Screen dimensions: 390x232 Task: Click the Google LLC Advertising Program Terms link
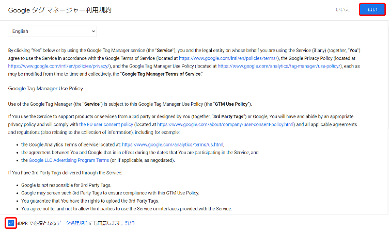pos(69,160)
